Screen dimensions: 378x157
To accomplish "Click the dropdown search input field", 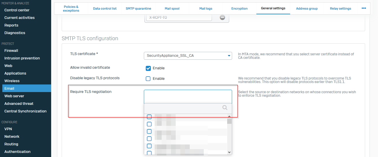I will point(183,108).
